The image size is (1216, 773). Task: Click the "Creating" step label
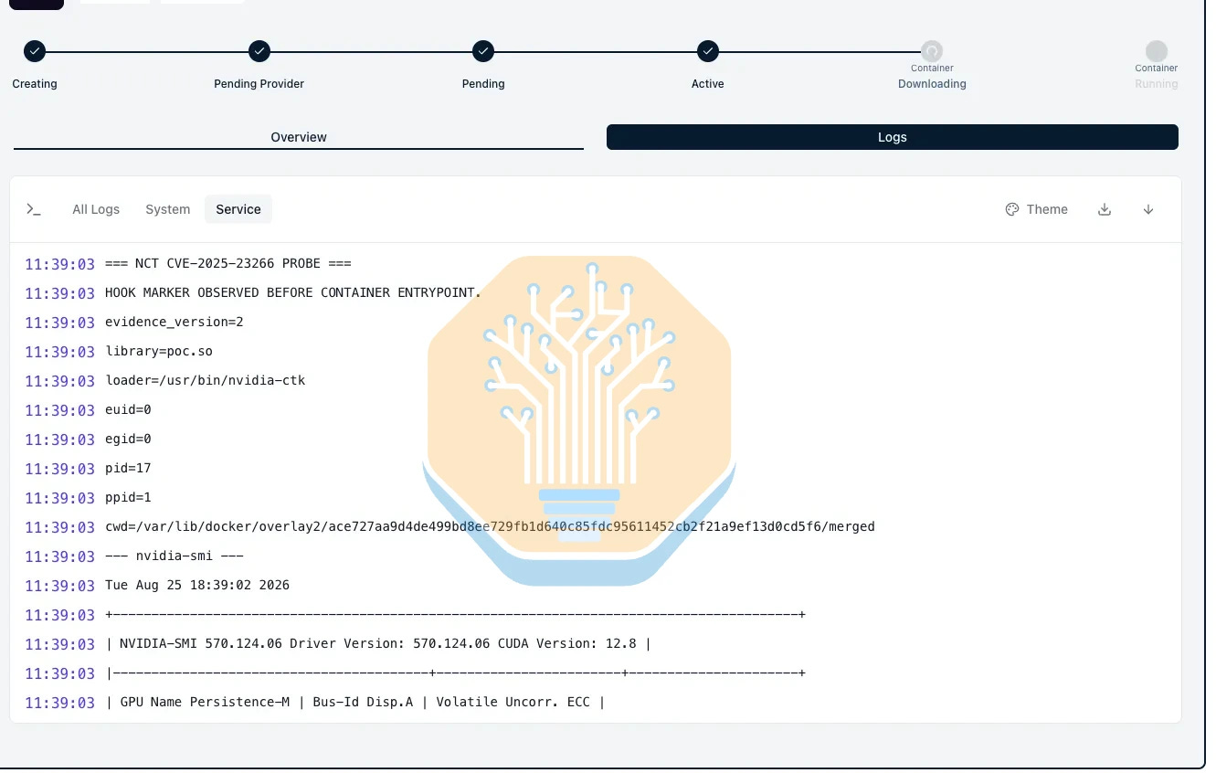35,84
